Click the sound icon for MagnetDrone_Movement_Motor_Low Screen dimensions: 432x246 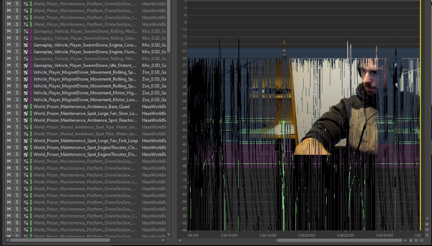click(x=26, y=100)
